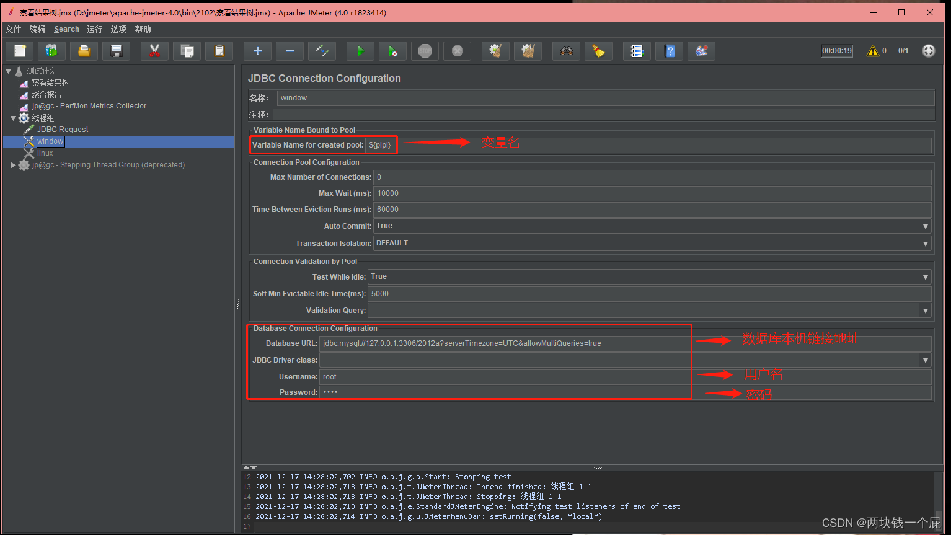Select JDBC Request in the tree
Image resolution: width=951 pixels, height=535 pixels.
[63, 130]
